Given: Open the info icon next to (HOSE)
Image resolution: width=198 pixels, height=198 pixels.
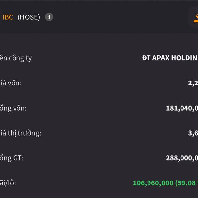Looking at the screenshot, I should click(x=49, y=17).
